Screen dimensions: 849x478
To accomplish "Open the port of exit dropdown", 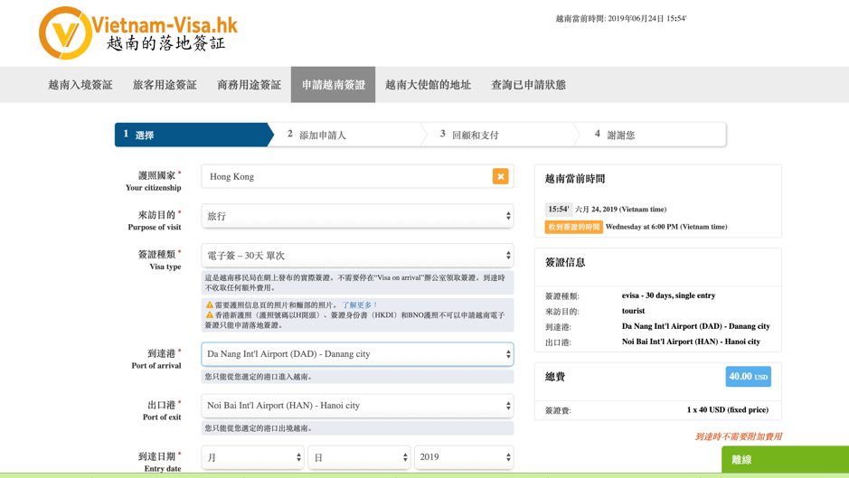I will click(357, 406).
